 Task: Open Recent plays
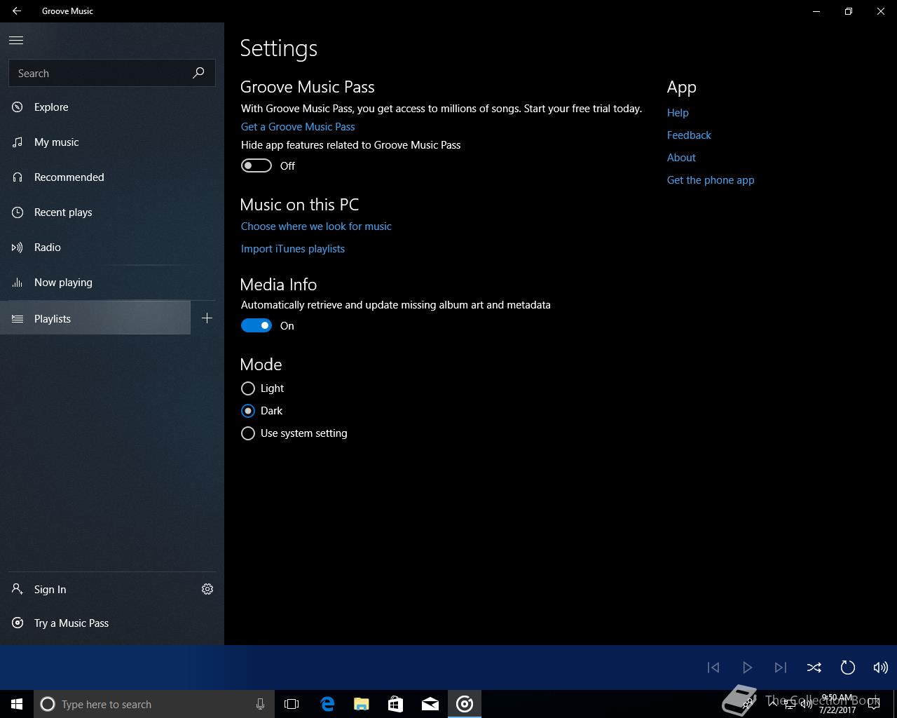[112, 212]
